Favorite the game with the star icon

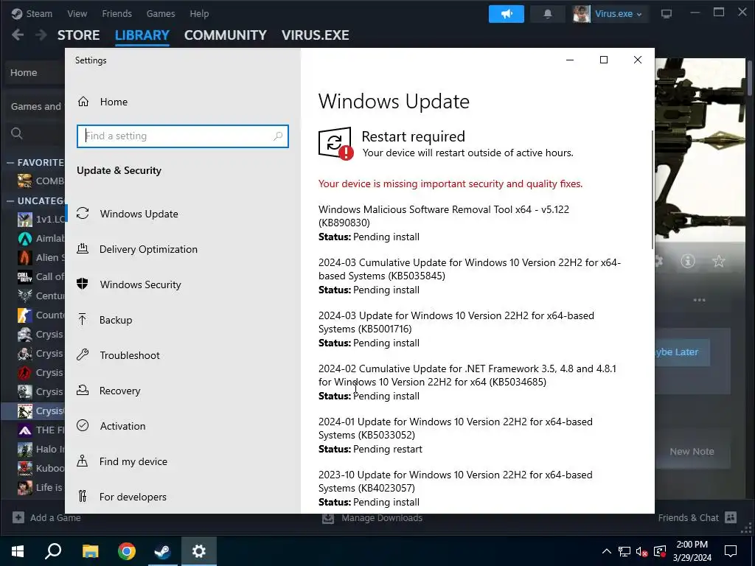pyautogui.click(x=718, y=261)
